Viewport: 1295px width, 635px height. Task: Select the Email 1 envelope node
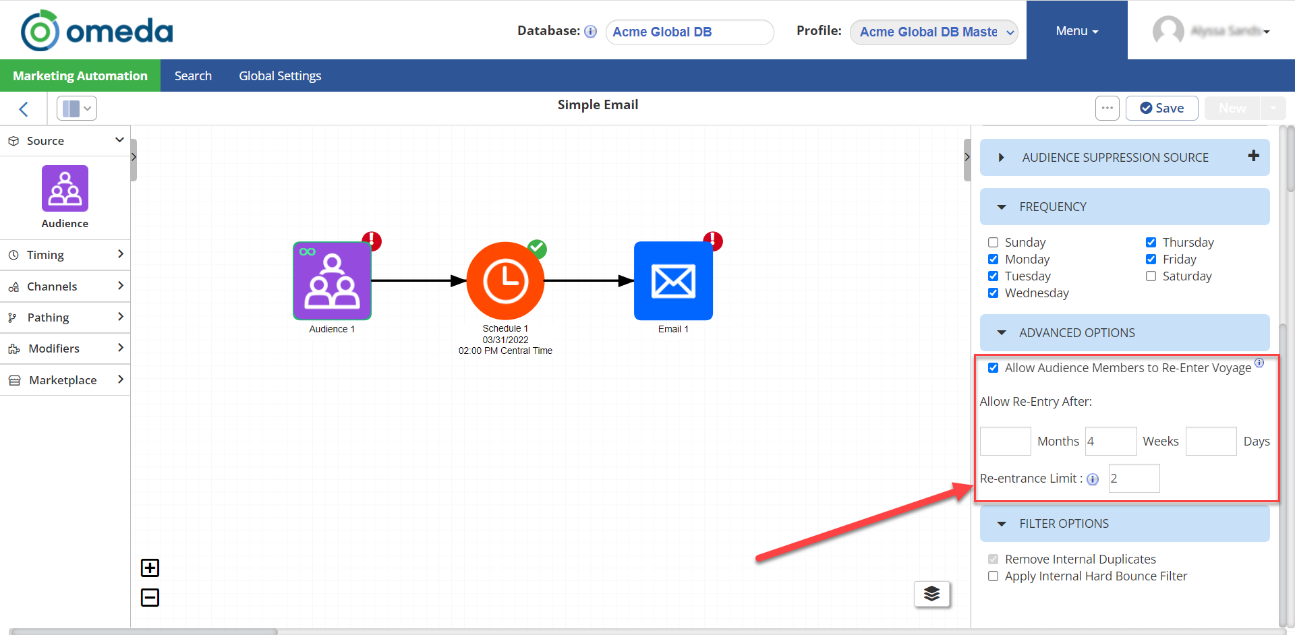coord(673,281)
